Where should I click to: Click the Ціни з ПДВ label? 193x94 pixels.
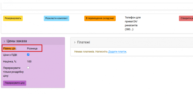[x=10, y=55]
